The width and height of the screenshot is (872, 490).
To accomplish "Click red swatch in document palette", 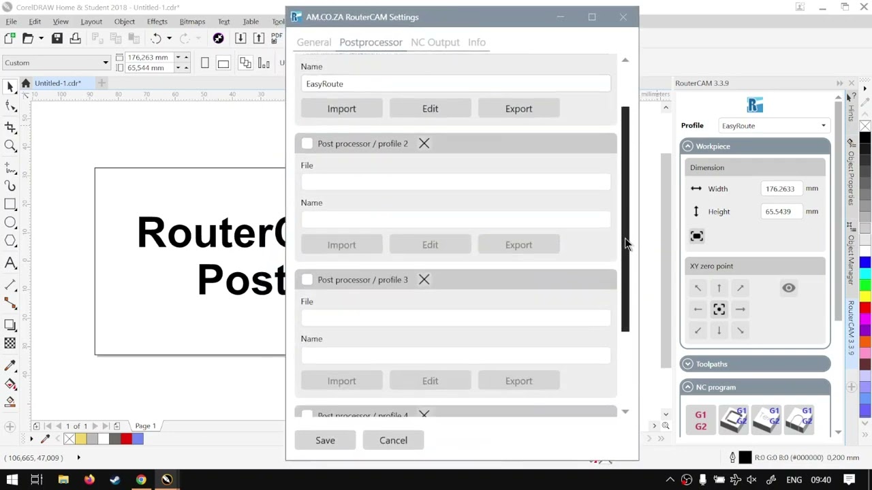I will pyautogui.click(x=126, y=440).
